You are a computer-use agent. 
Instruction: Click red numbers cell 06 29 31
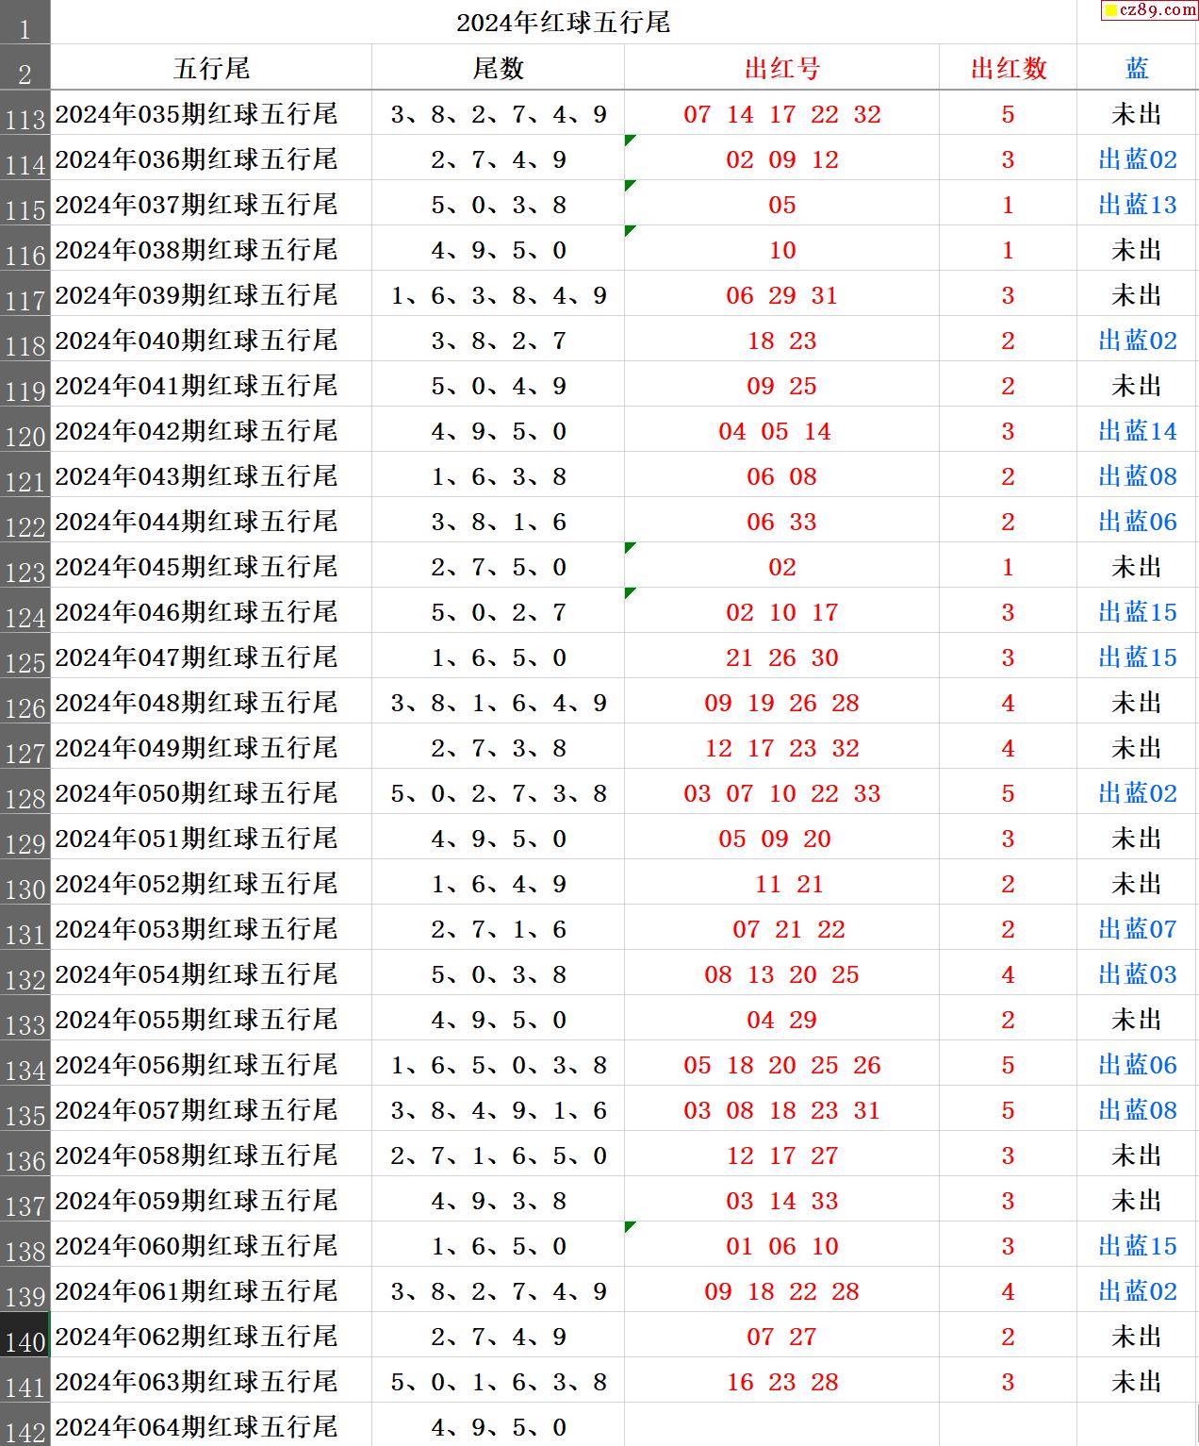point(781,295)
